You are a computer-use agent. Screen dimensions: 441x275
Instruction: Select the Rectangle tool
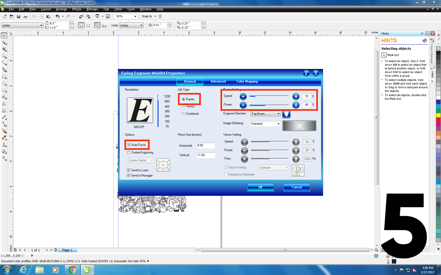4,77
